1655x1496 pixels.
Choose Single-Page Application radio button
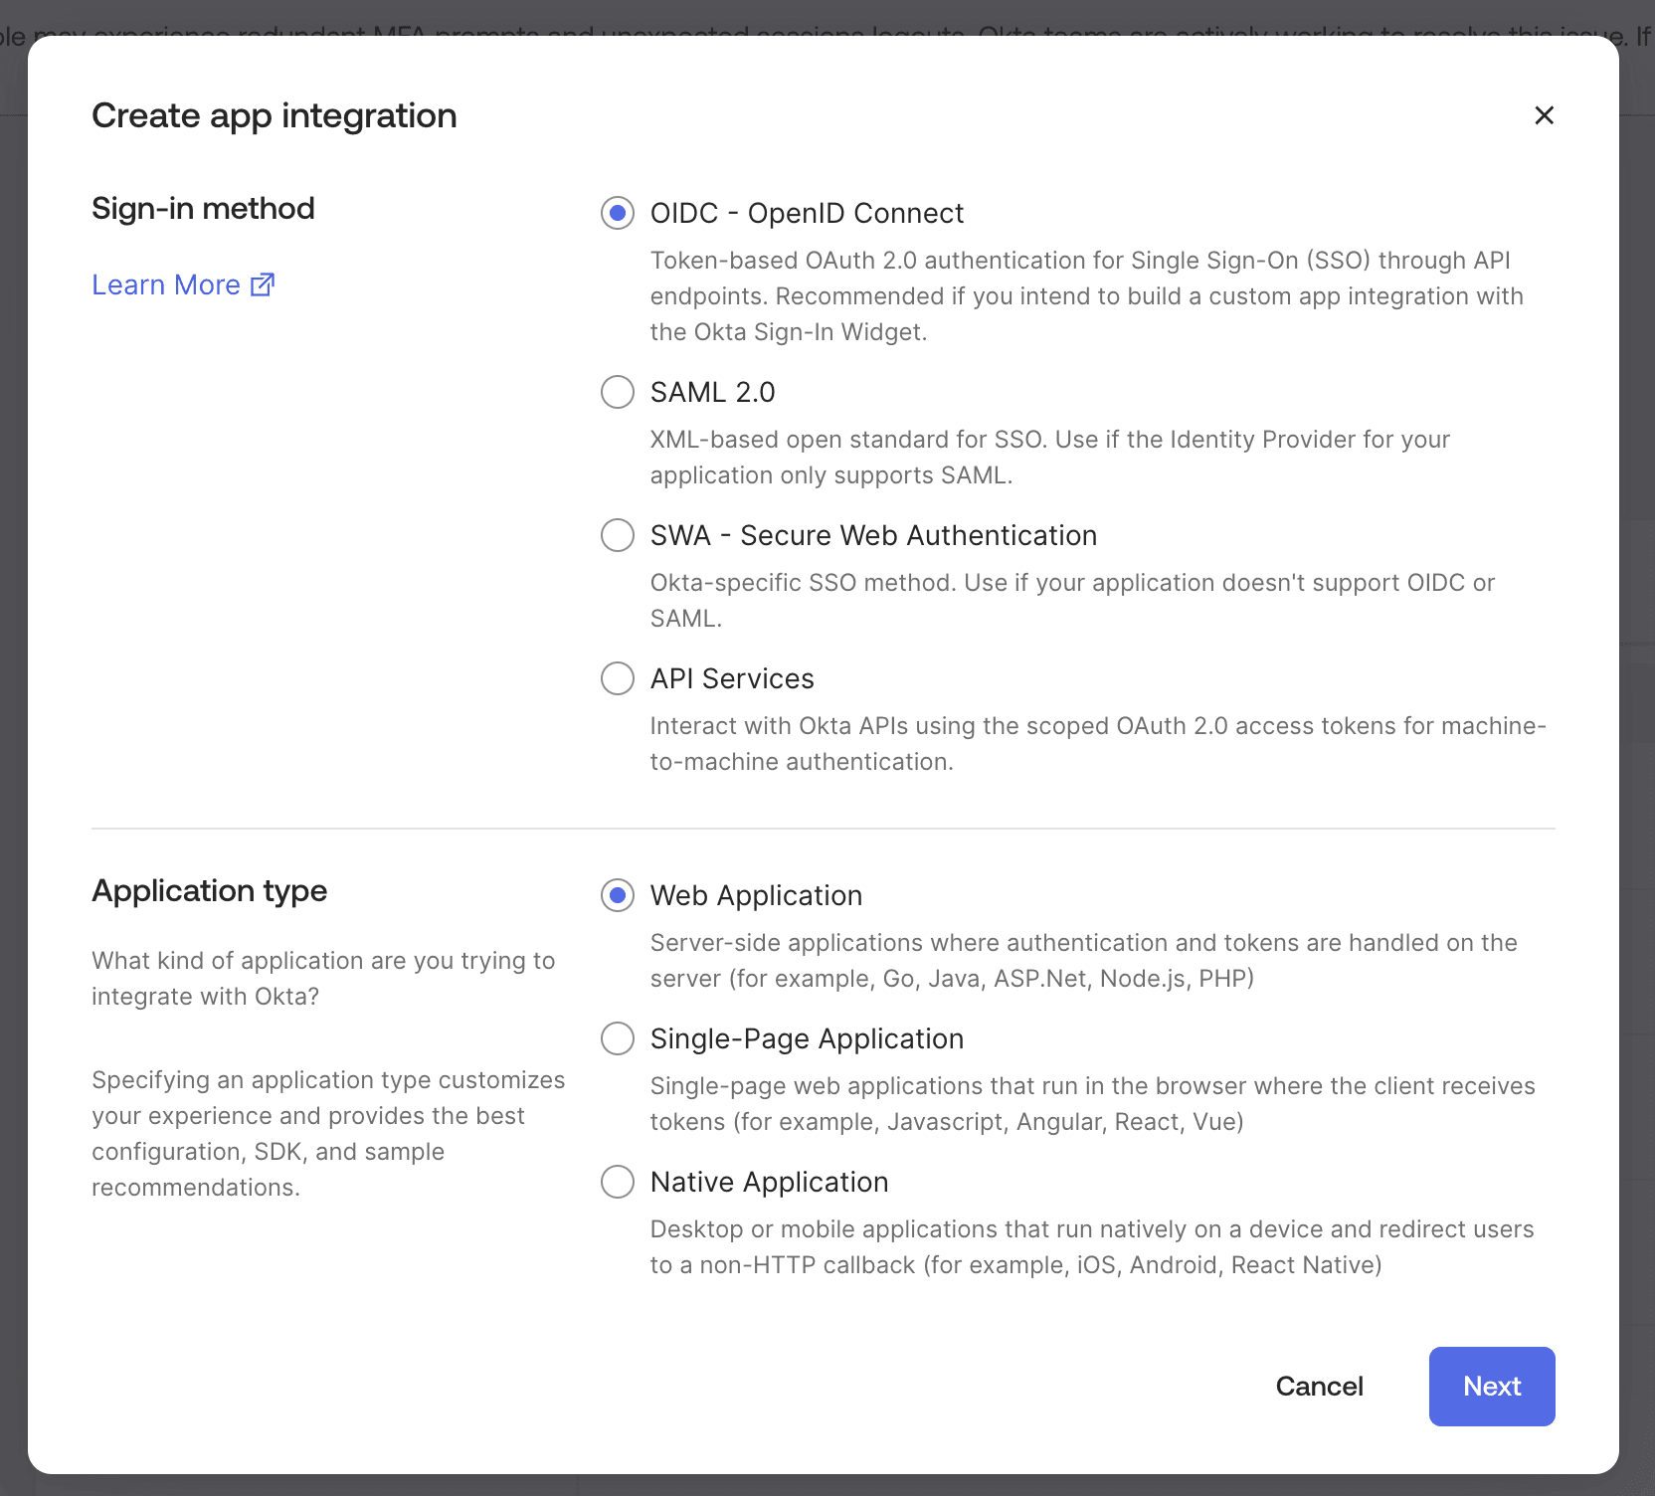click(618, 1038)
